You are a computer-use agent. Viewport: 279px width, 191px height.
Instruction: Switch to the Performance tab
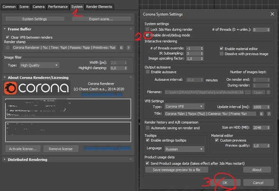point(58,7)
